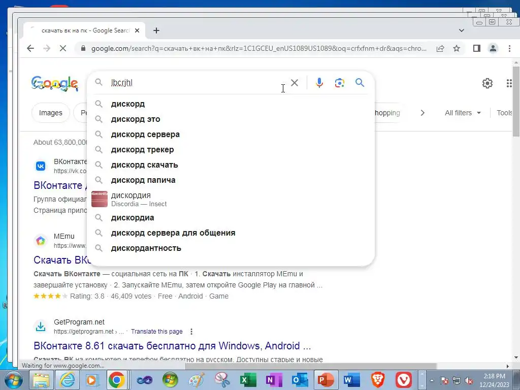Choose suggestion 'дискордантность'
Screen dimensions: 520x390
(231, 248)
